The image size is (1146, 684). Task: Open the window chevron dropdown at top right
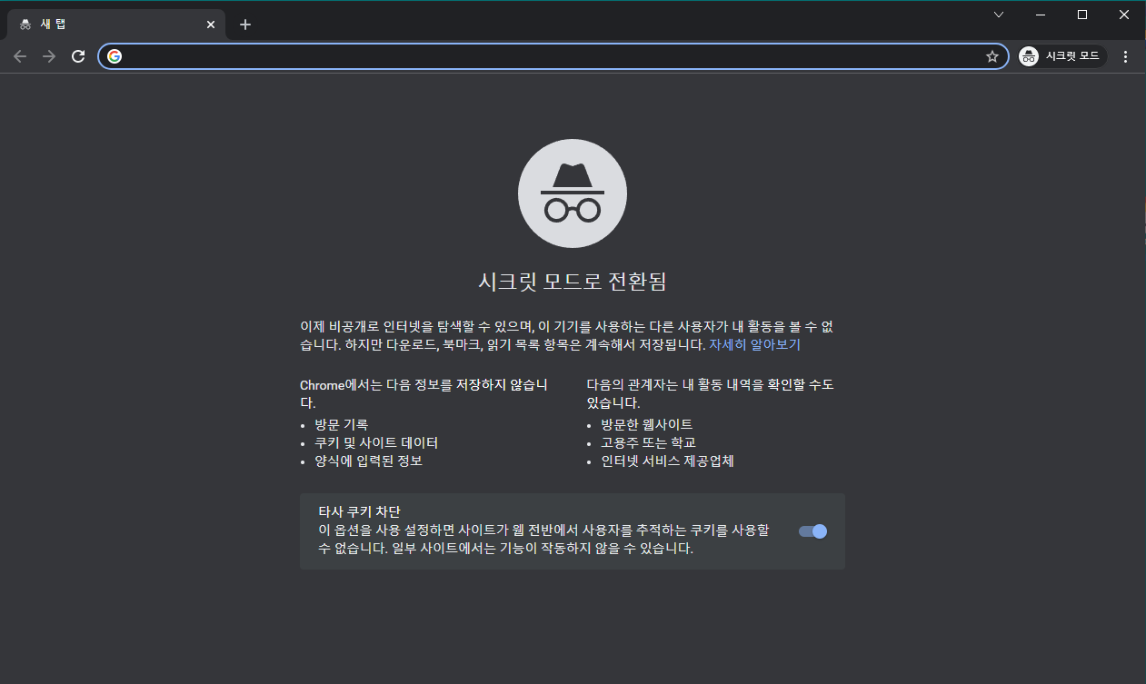coord(998,15)
